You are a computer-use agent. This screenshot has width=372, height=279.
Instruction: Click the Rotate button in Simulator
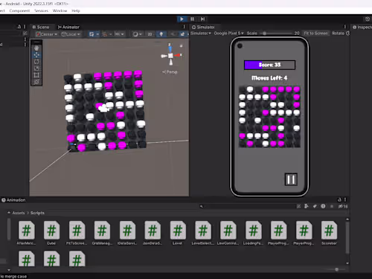coord(341,33)
